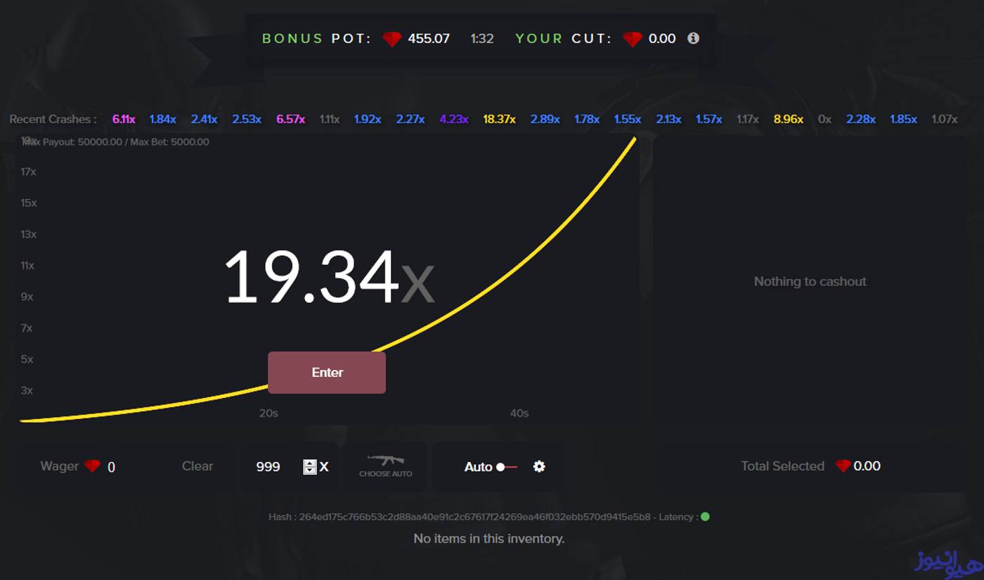Clear the current wager
This screenshot has height=580, width=984.
click(198, 466)
